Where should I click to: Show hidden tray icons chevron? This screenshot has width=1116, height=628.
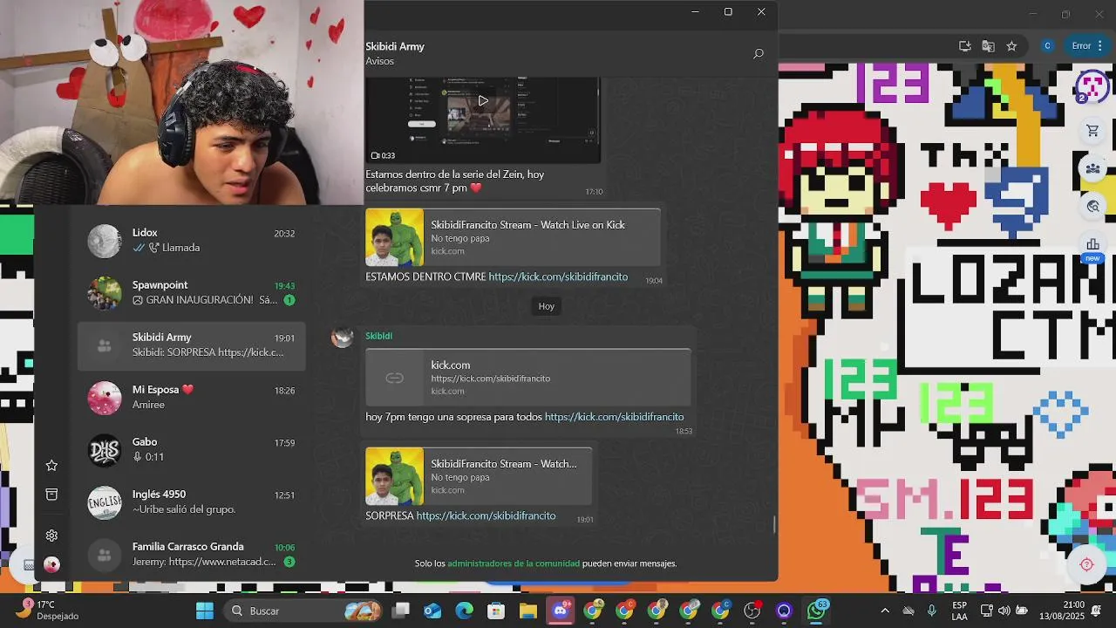885,611
